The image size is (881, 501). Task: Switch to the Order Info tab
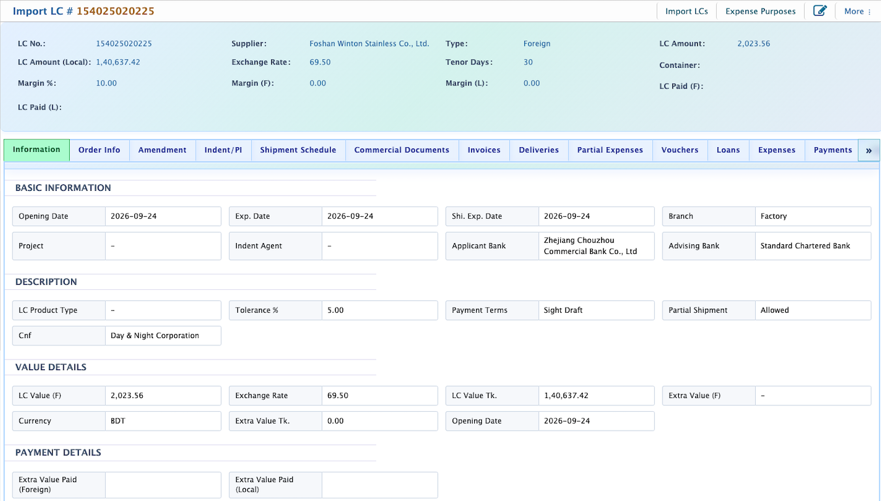pos(99,150)
